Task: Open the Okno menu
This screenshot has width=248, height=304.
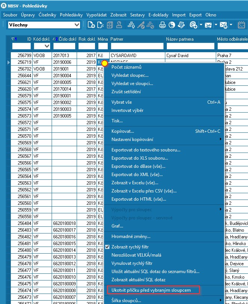Action: pos(211,15)
